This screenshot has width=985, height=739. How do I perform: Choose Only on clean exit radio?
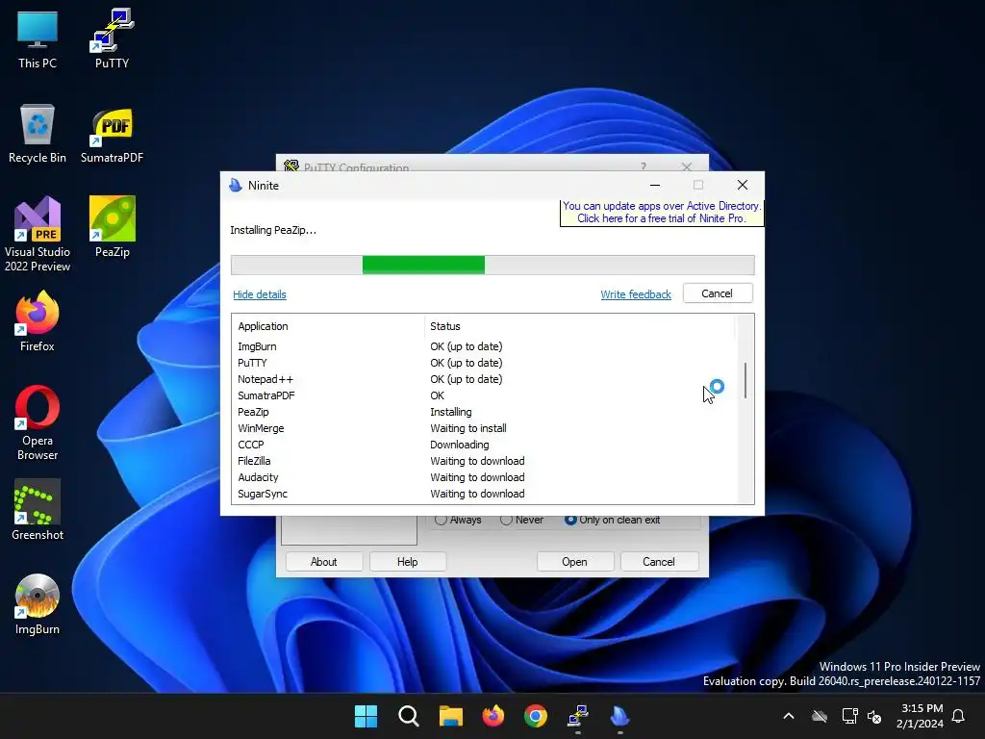point(570,520)
